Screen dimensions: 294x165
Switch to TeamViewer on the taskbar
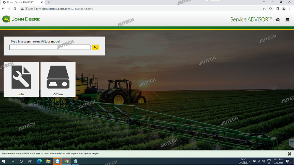(57, 161)
